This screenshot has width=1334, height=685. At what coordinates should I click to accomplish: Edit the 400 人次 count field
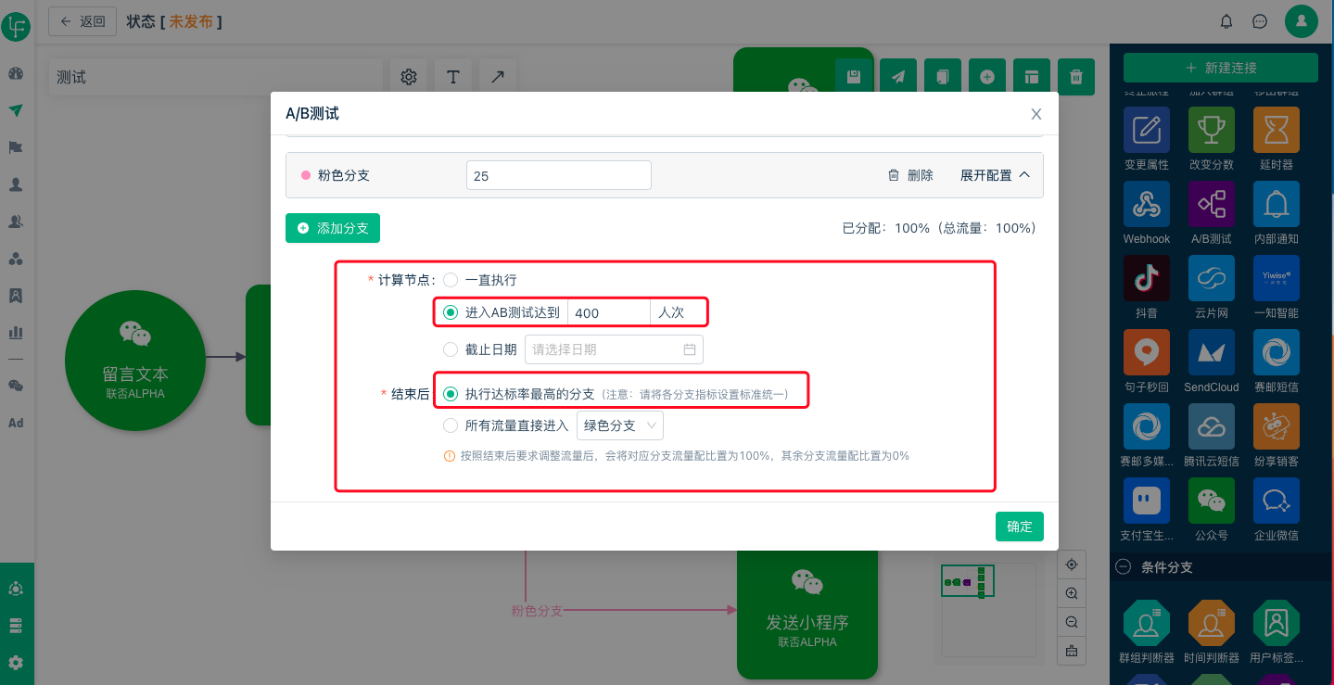click(608, 312)
